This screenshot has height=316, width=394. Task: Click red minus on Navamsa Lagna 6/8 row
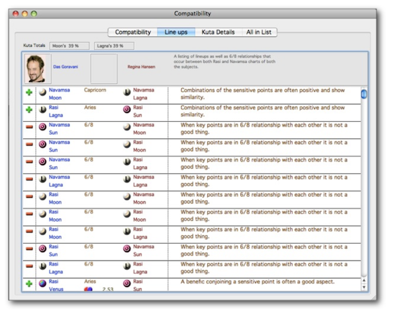click(29, 179)
